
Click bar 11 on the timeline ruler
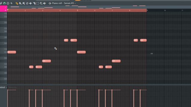coord(182,10)
